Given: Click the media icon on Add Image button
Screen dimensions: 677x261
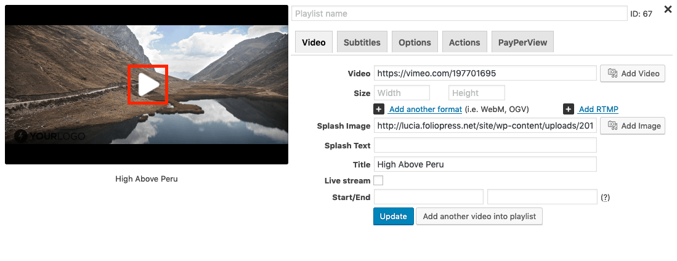Looking at the screenshot, I should tap(612, 126).
